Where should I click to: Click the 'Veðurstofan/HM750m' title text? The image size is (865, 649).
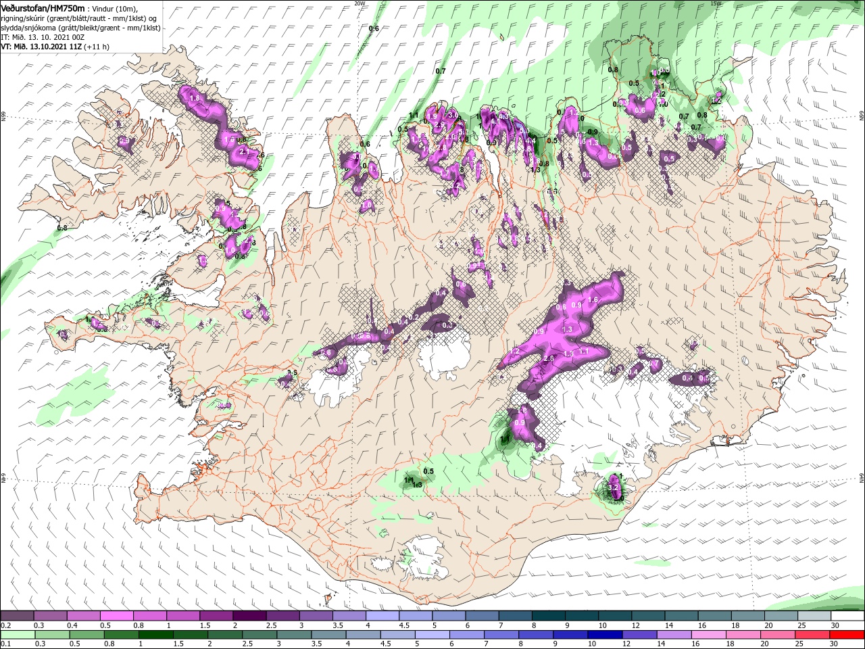(43, 8)
